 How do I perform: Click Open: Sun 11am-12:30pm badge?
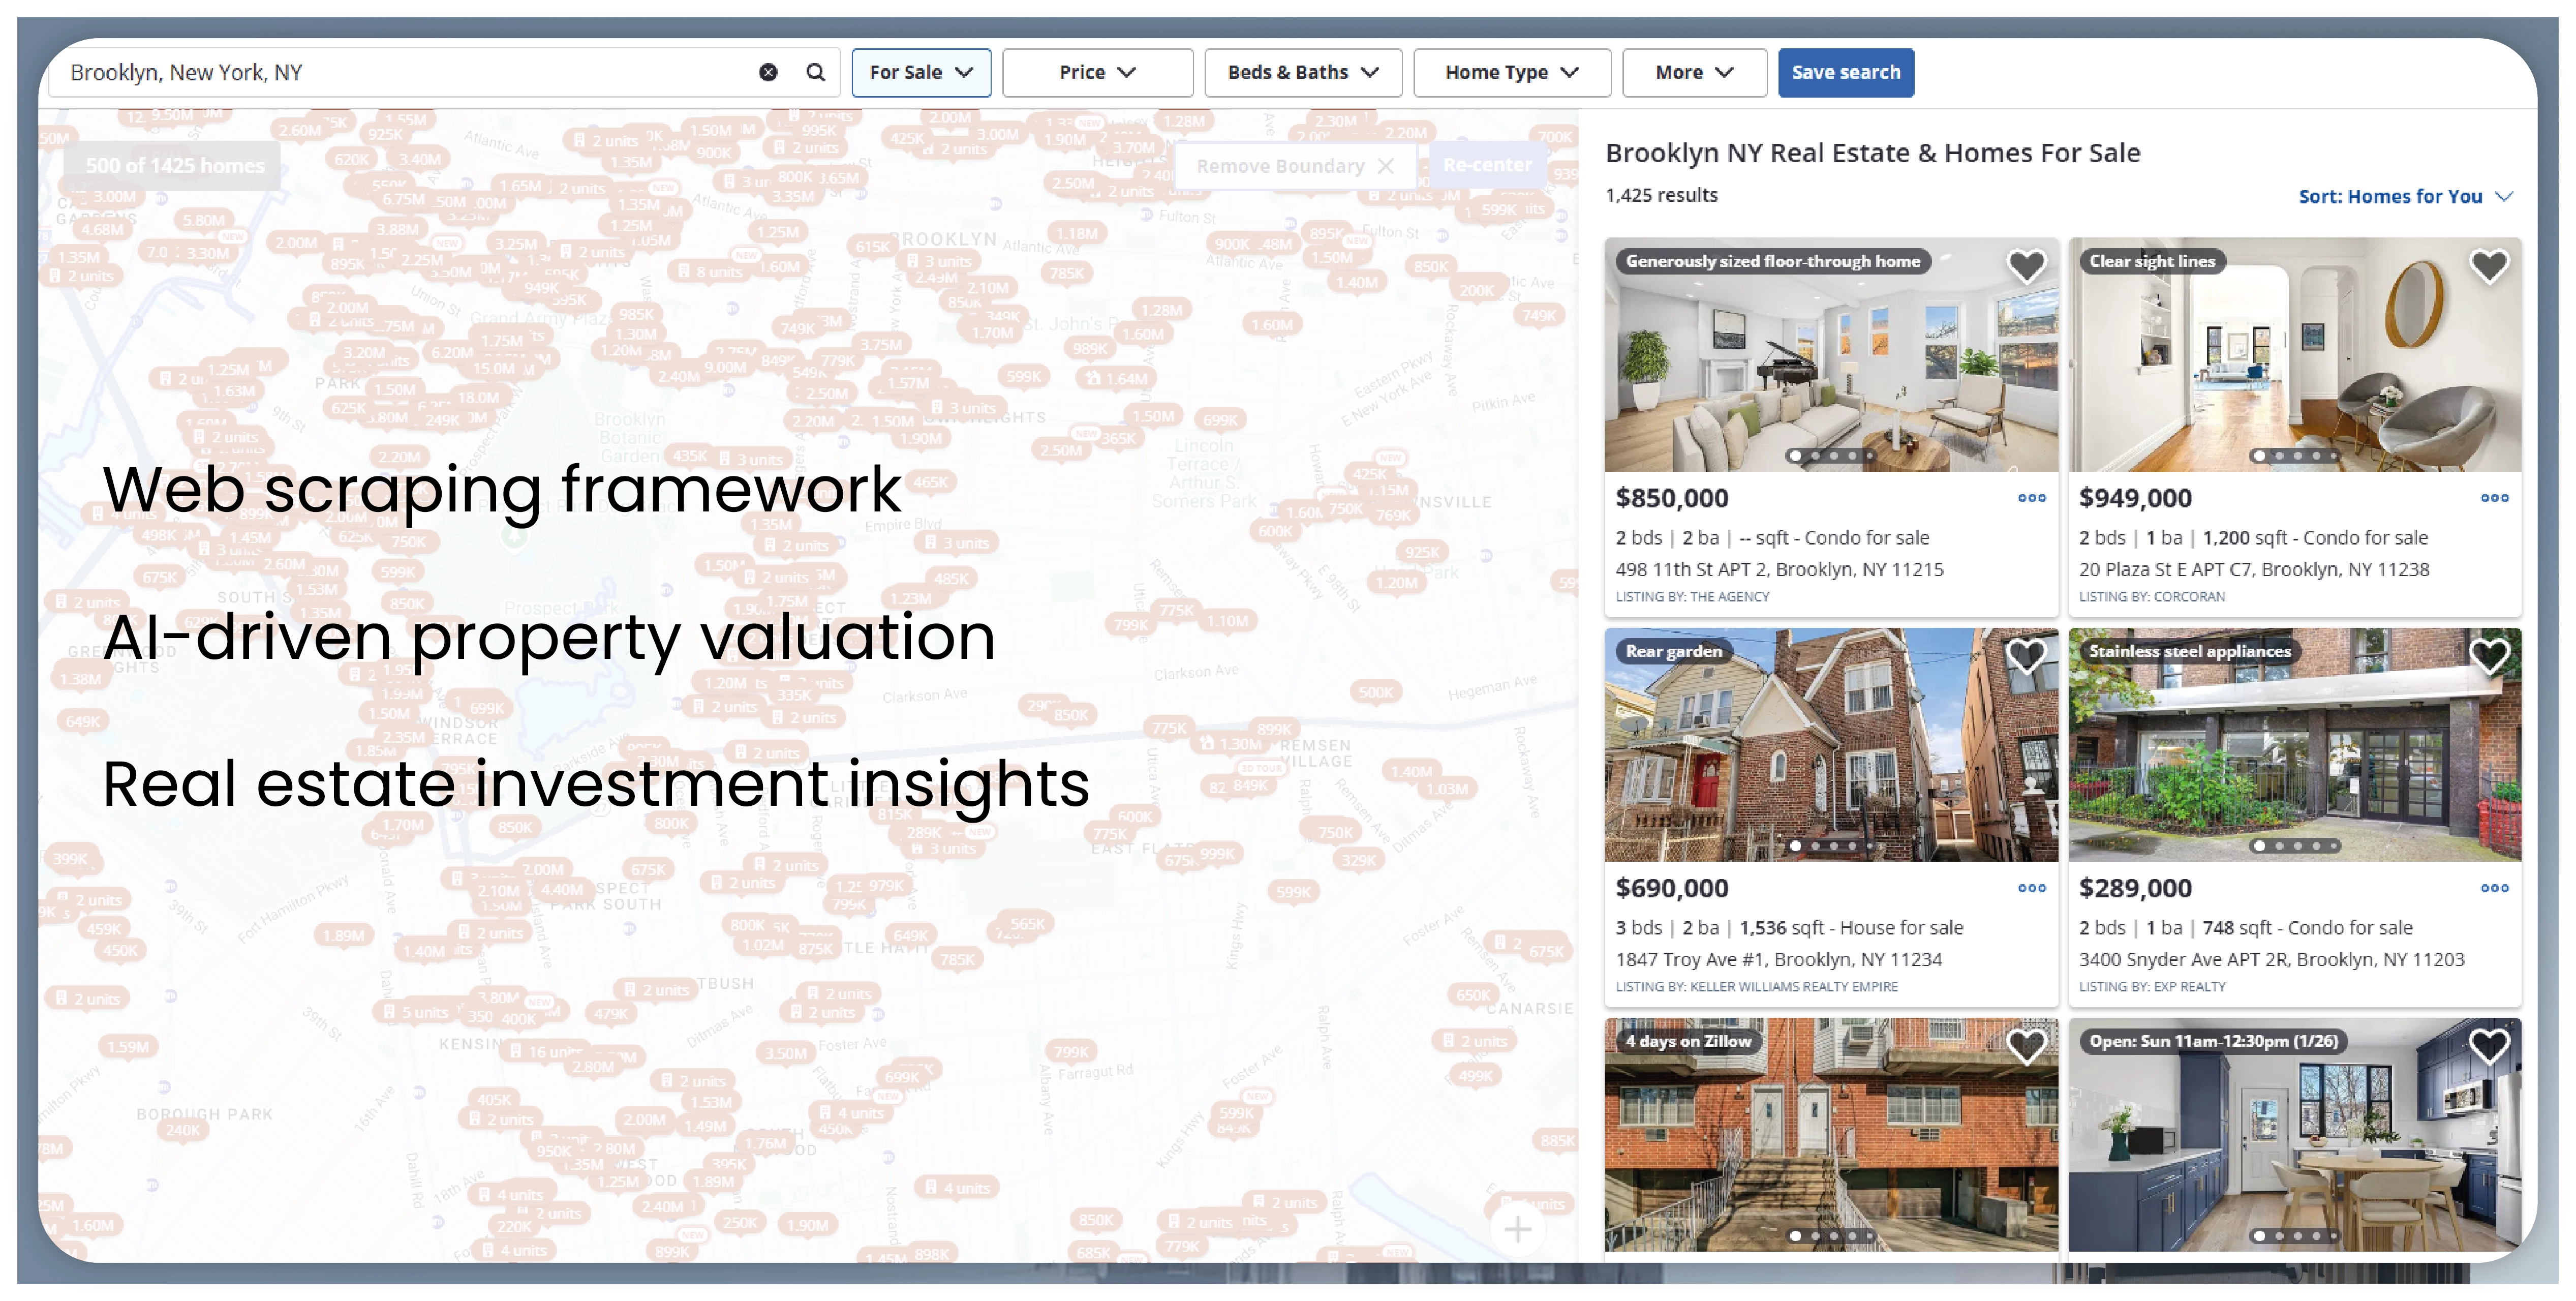pyautogui.click(x=2213, y=1041)
